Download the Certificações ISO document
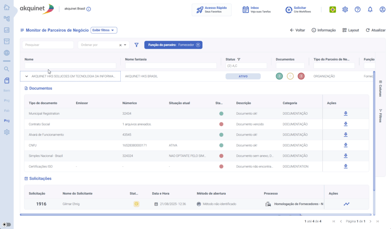 (346, 166)
